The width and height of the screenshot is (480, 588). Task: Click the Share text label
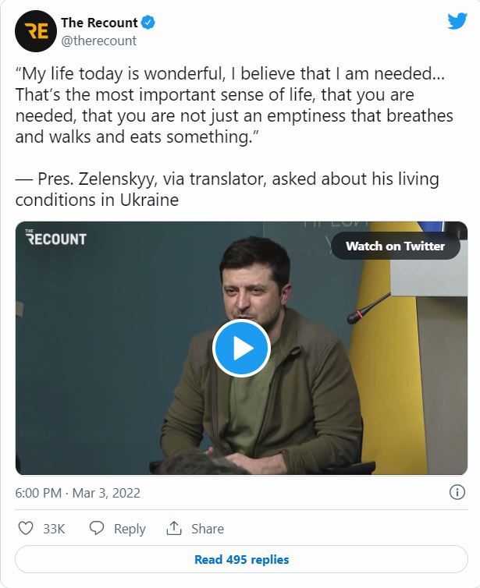208,529
